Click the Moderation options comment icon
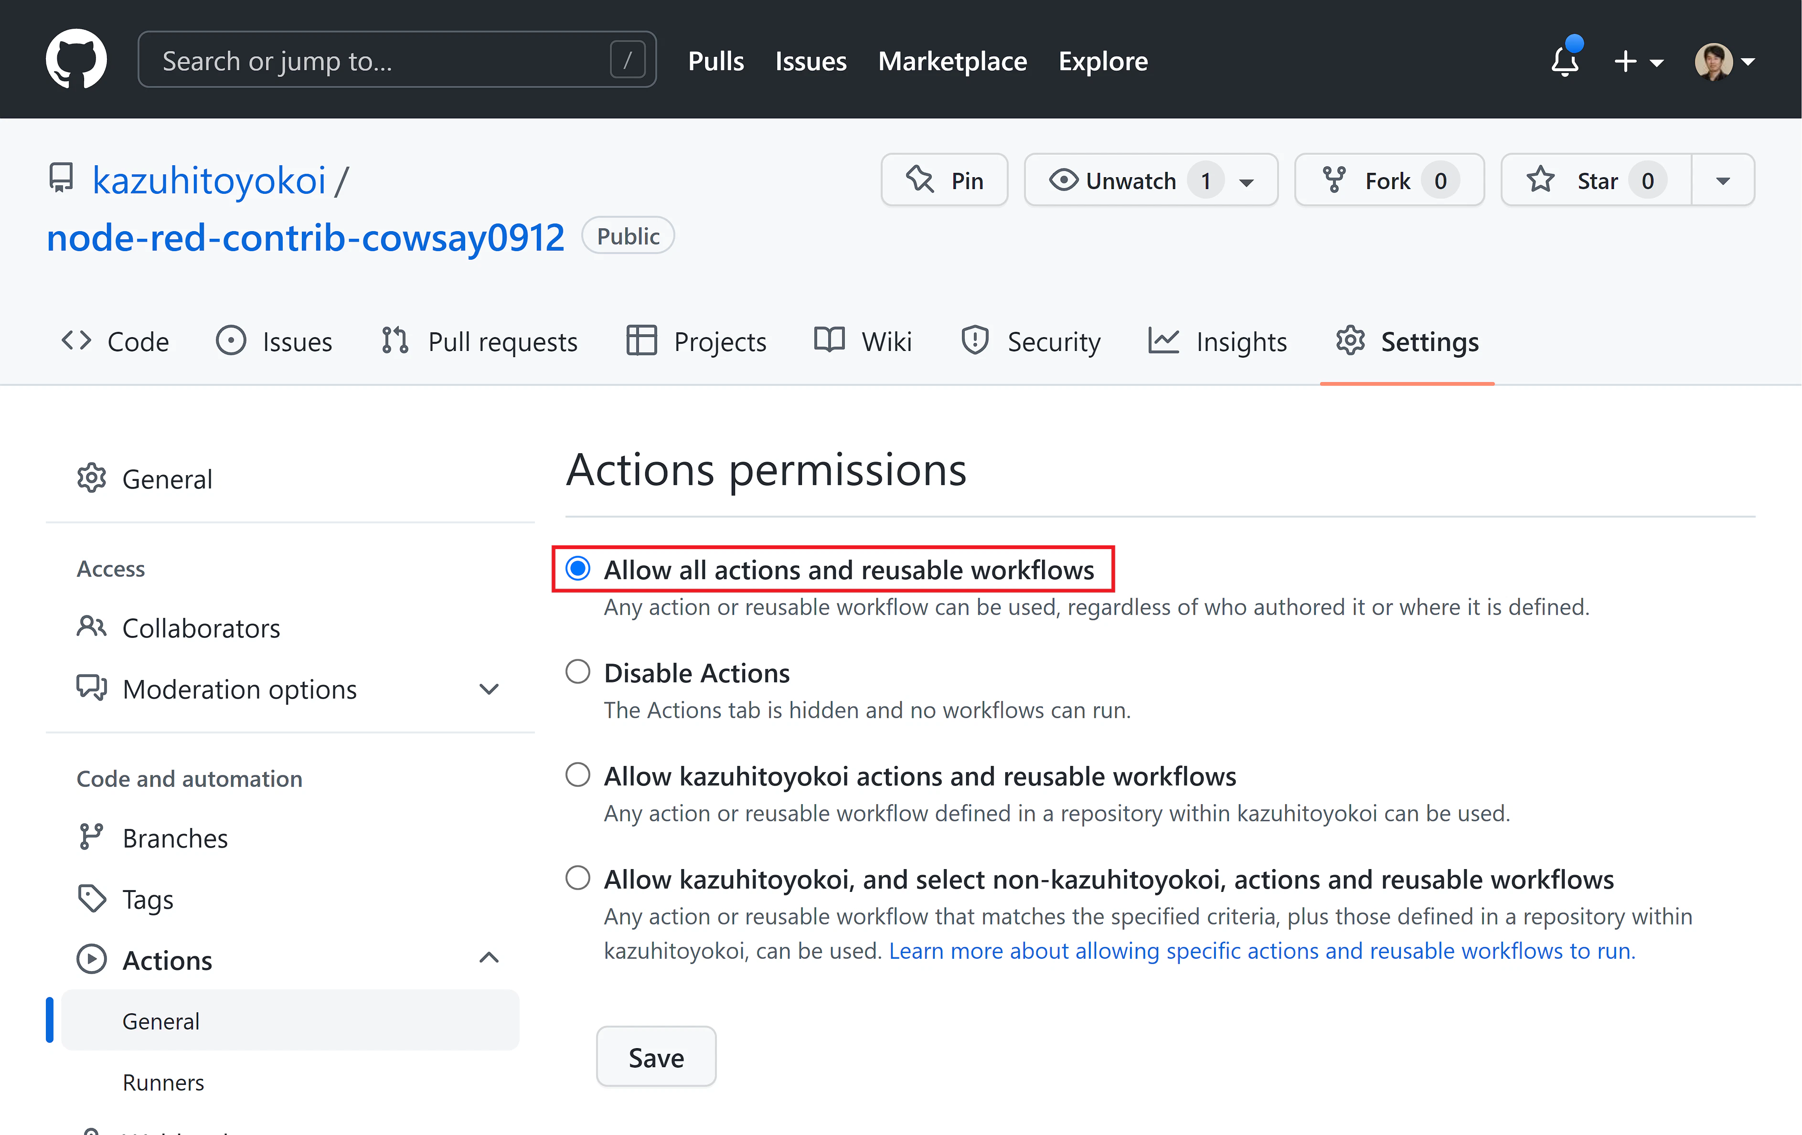 (91, 687)
